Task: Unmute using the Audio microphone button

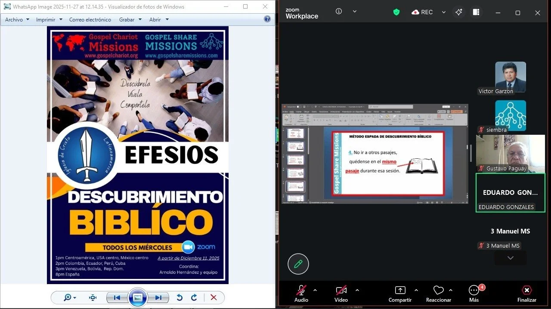Action: click(x=301, y=294)
